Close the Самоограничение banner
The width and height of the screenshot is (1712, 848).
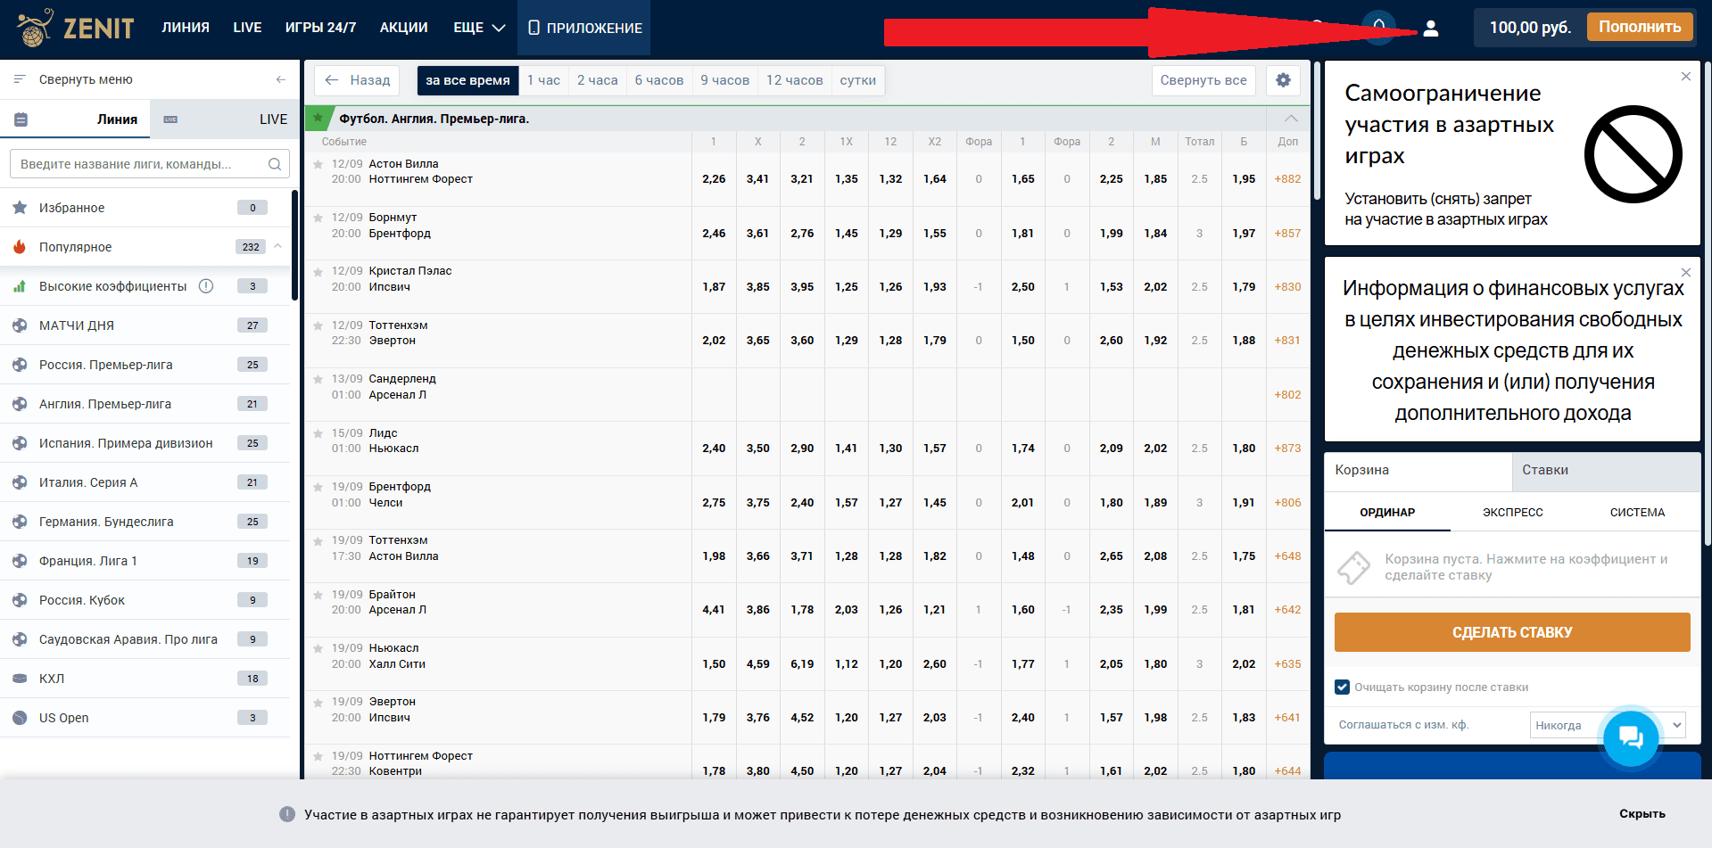pyautogui.click(x=1685, y=77)
